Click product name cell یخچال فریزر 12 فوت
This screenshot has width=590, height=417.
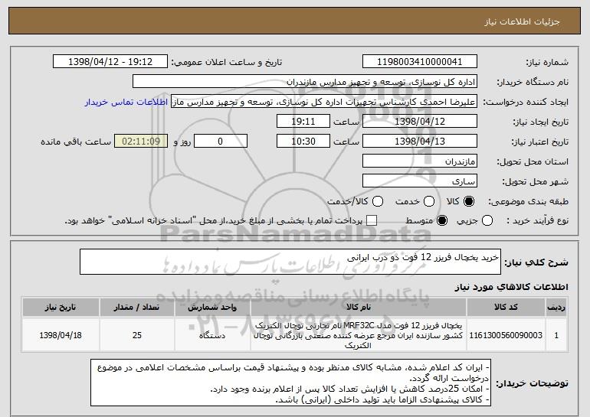tap(359, 335)
